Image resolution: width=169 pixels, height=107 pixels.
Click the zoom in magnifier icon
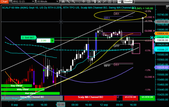(x=73, y=1)
